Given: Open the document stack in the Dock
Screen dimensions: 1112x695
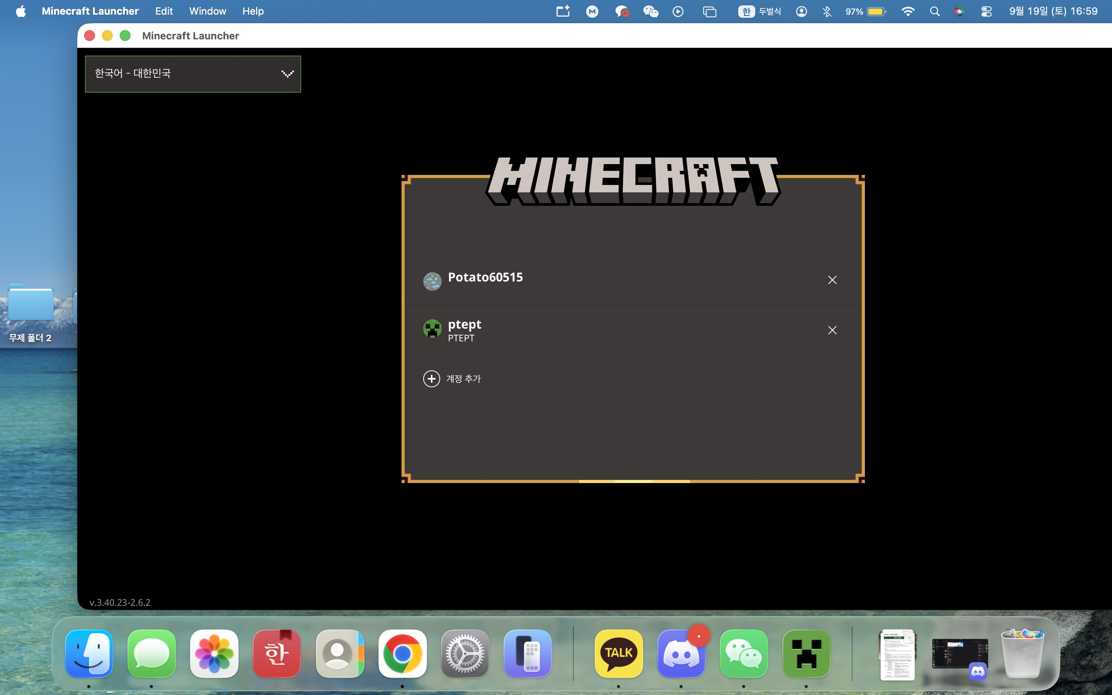Looking at the screenshot, I should pos(897,654).
